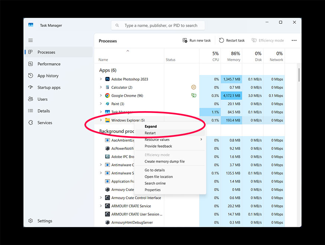Click the Efficiency mode leaf icon in toolbar
The image size is (325, 245).
point(254,41)
